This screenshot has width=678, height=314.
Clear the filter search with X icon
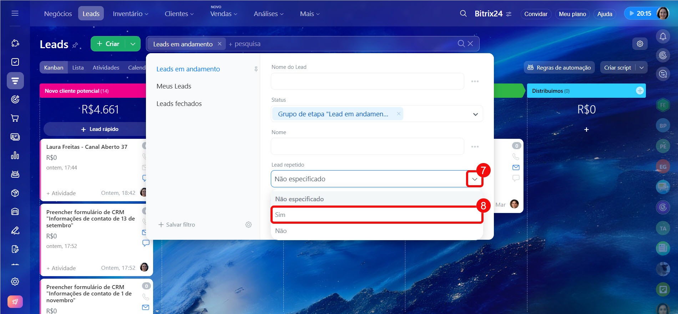tap(470, 44)
